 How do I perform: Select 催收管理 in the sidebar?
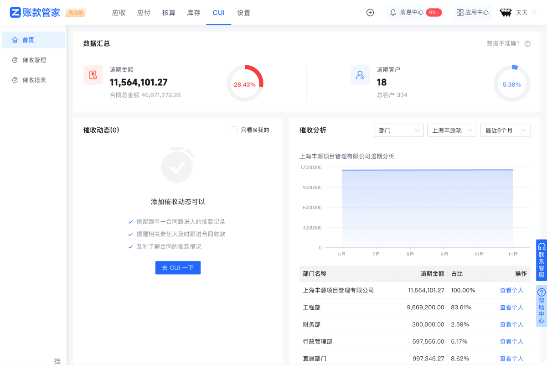pos(34,60)
